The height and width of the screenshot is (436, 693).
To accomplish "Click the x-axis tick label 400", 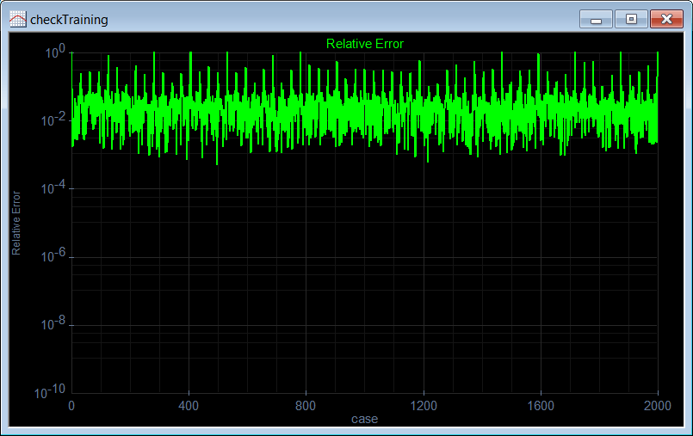I will point(189,406).
